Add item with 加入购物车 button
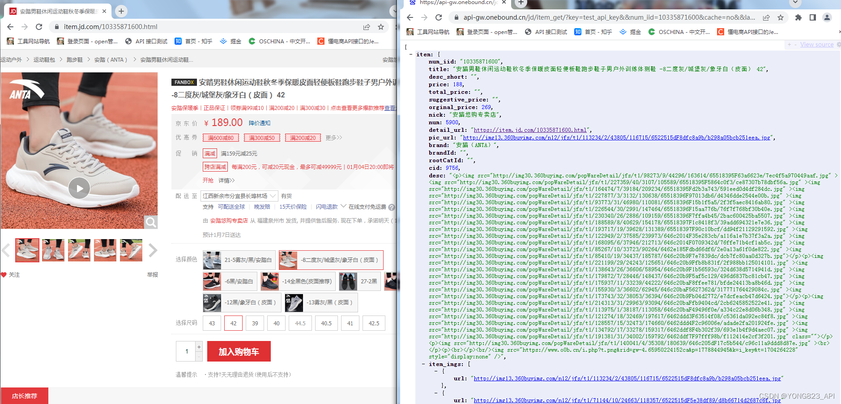This screenshot has width=841, height=404. coord(239,351)
